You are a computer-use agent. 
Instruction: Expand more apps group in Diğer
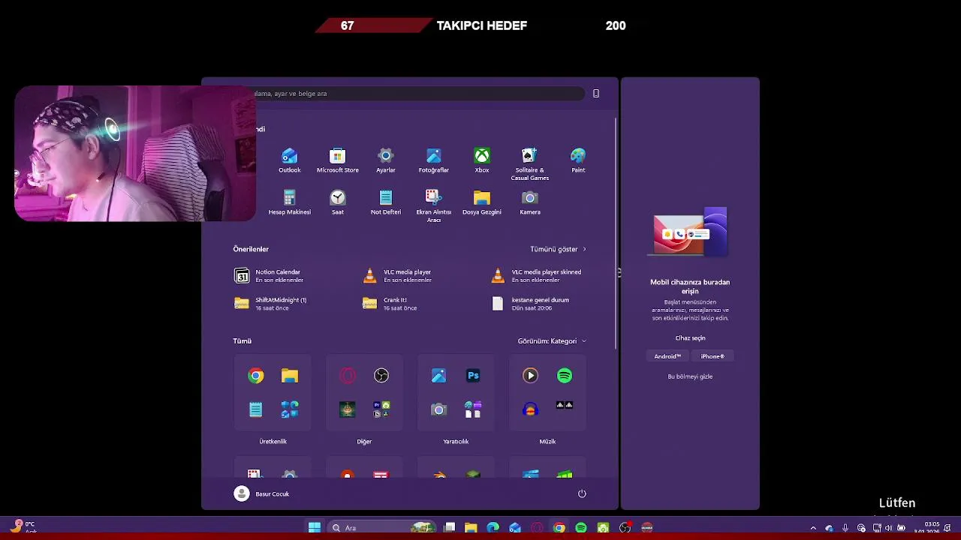[x=381, y=409]
